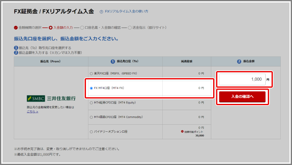Select the 楽天FX口座 (MSFX, iSPEED FX) radio button
The height and width of the screenshot is (165, 292).
click(x=91, y=74)
